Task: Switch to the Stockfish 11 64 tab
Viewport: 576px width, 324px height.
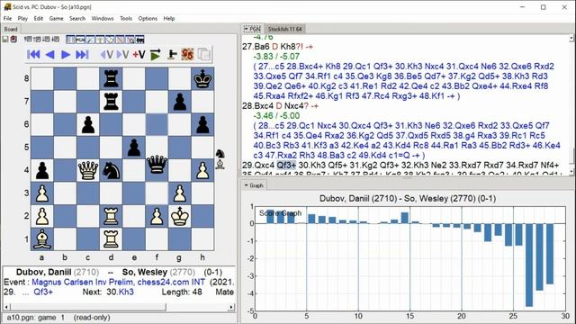Action: 284,29
